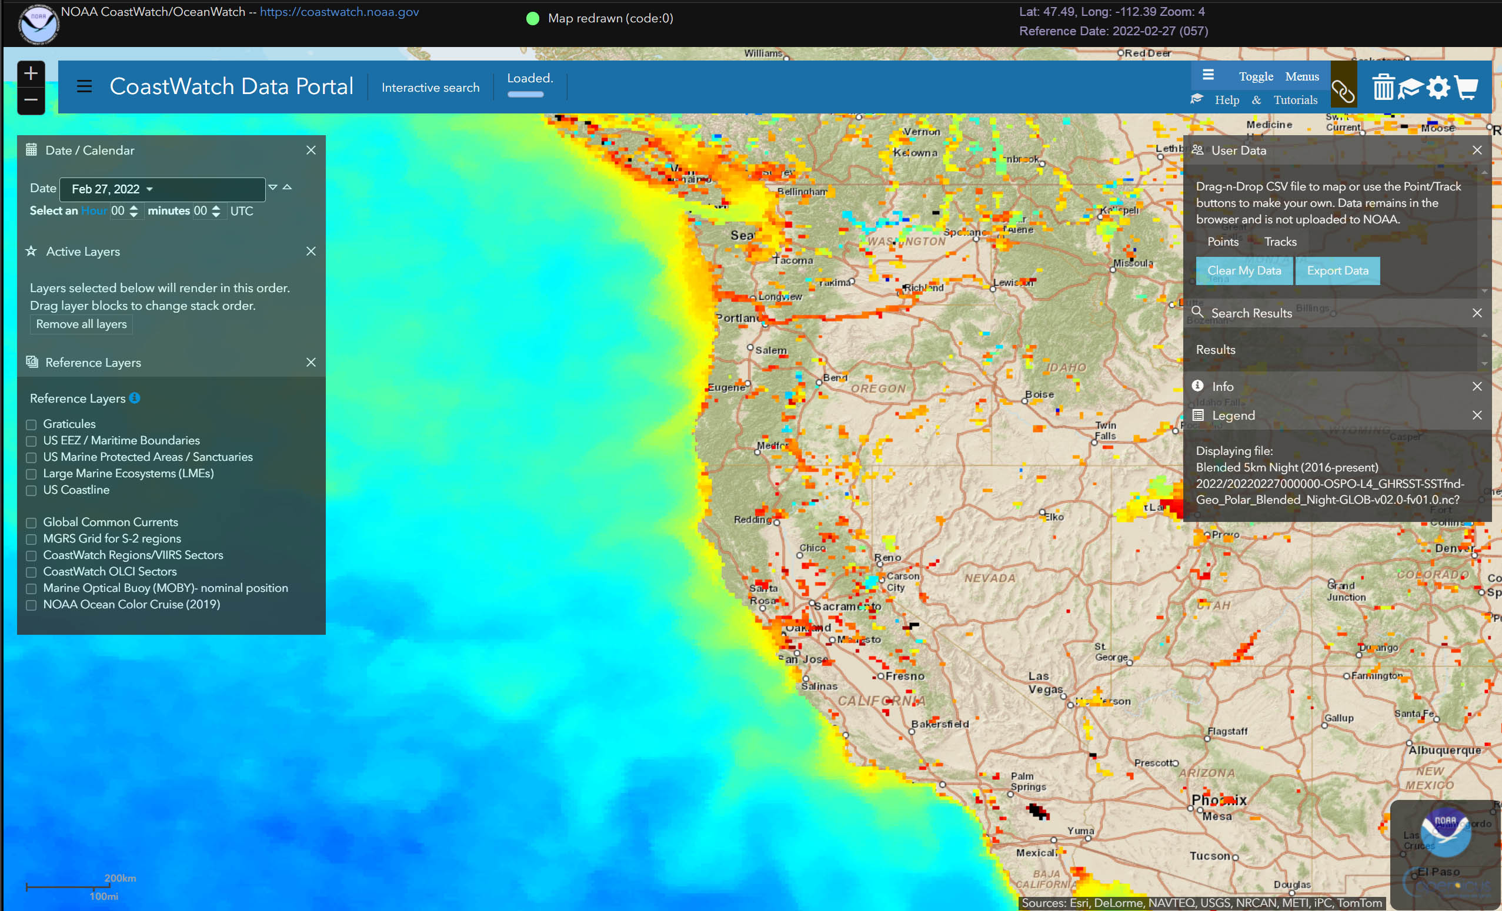Click the trash can icon in header

pos(1383,87)
